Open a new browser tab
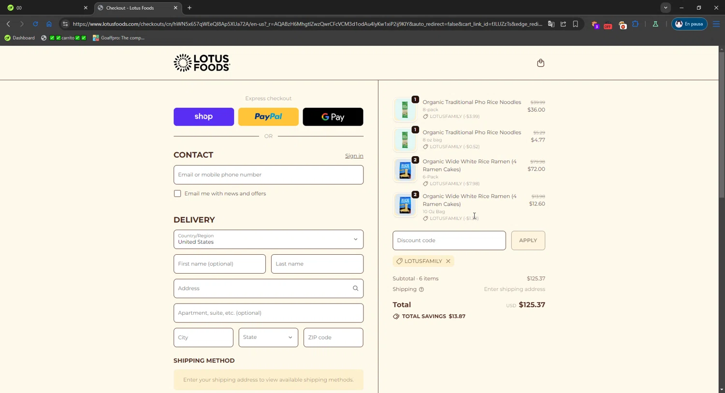 coord(189,8)
